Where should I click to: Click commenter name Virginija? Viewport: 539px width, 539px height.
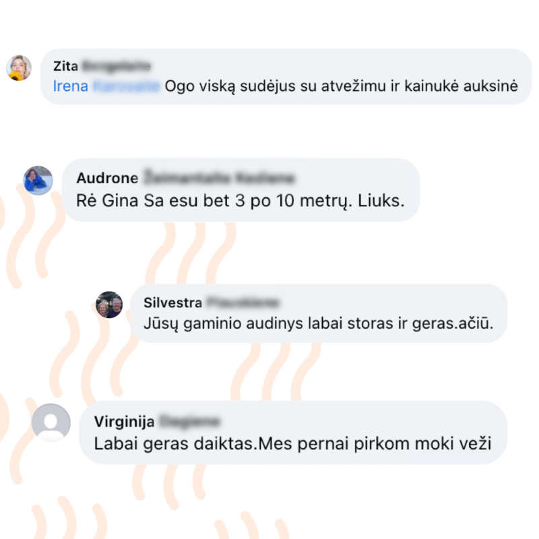pos(125,422)
